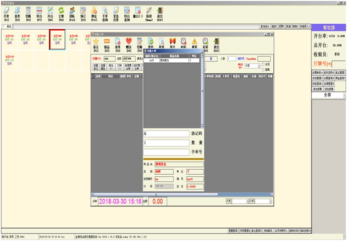Screen dimensions: 347x241
Task: Click the 退出 (ESC) icon in order window
Action: point(216,43)
